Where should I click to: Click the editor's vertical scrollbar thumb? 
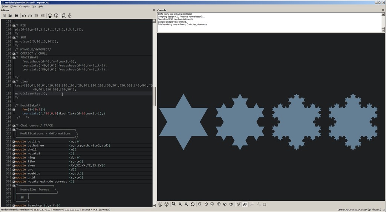[154, 97]
